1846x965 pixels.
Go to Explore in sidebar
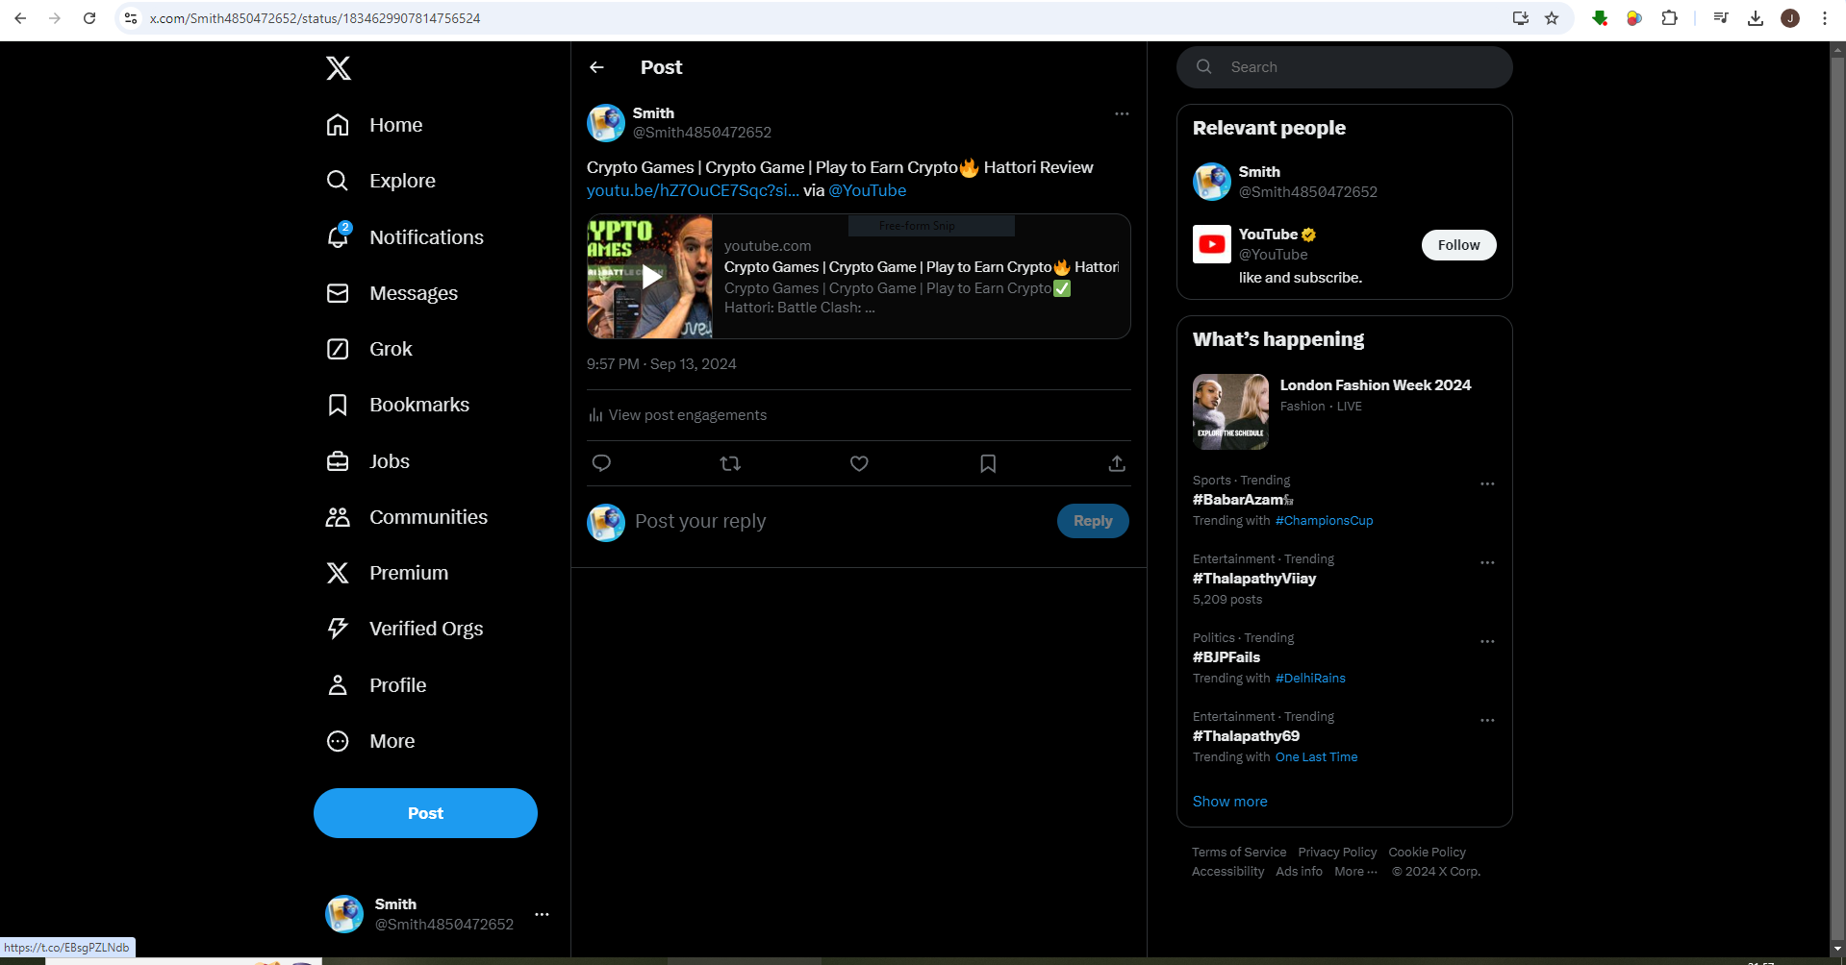[x=381, y=181]
